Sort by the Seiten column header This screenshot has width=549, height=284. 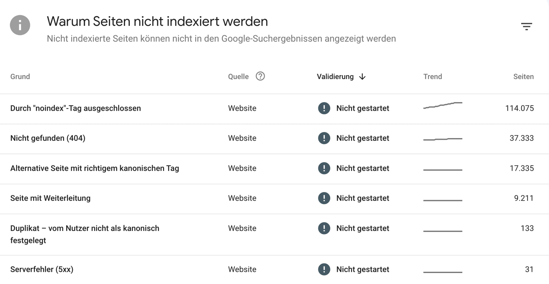[523, 77]
